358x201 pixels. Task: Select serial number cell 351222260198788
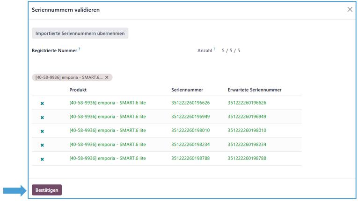click(190, 159)
